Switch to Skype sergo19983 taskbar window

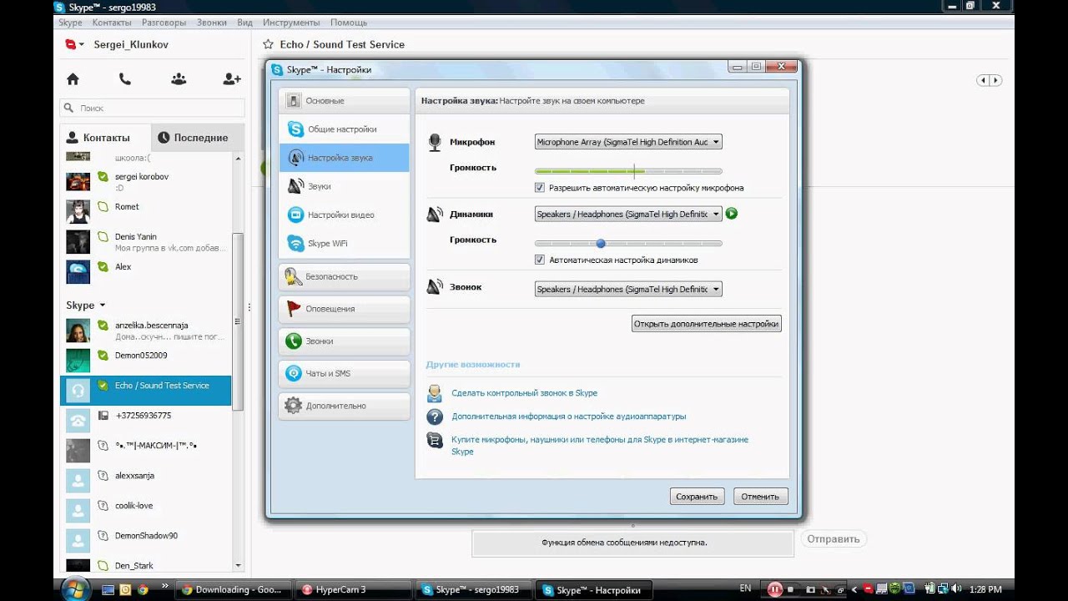(x=473, y=589)
